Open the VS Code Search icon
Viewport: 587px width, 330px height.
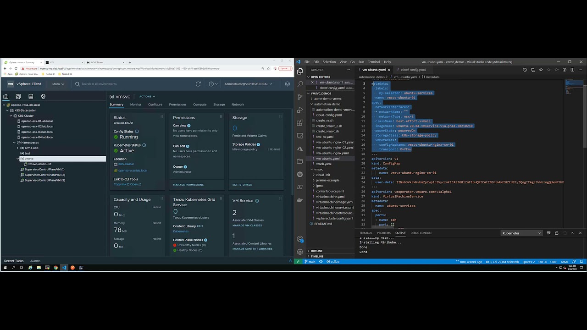pyautogui.click(x=300, y=84)
